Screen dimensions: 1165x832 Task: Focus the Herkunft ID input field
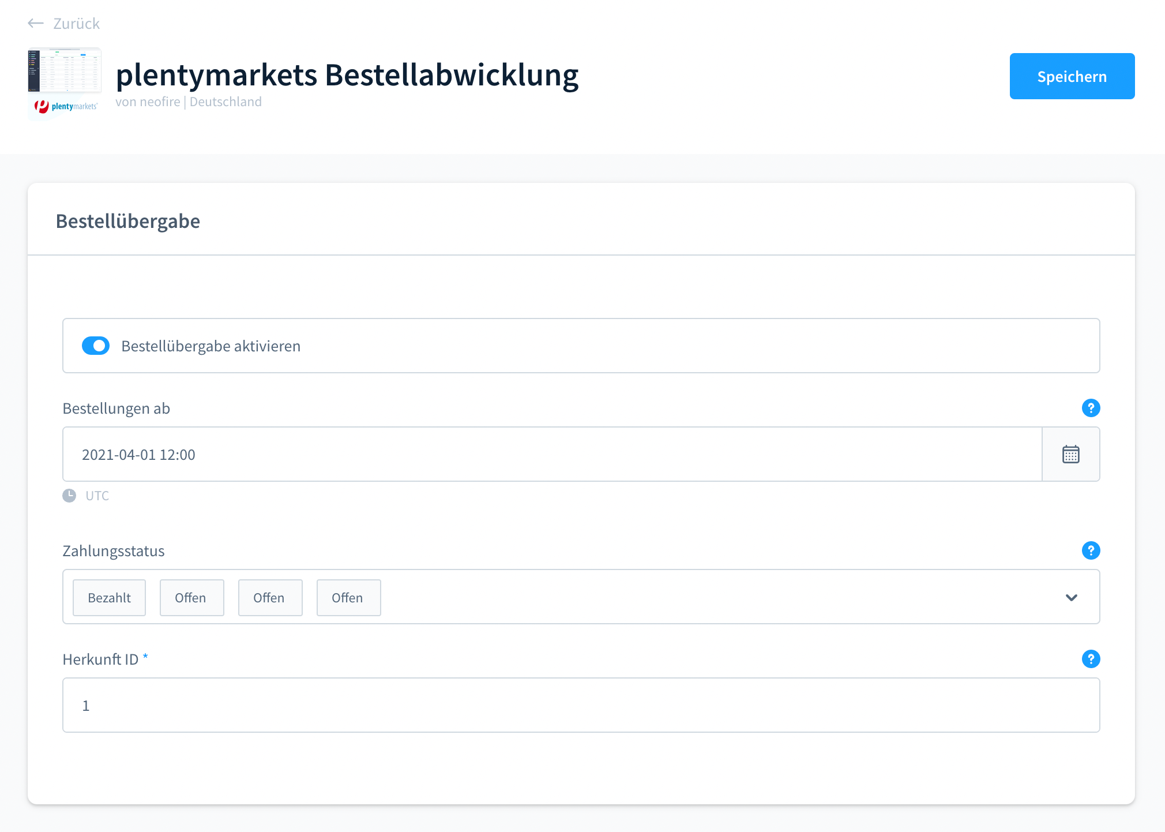tap(581, 705)
